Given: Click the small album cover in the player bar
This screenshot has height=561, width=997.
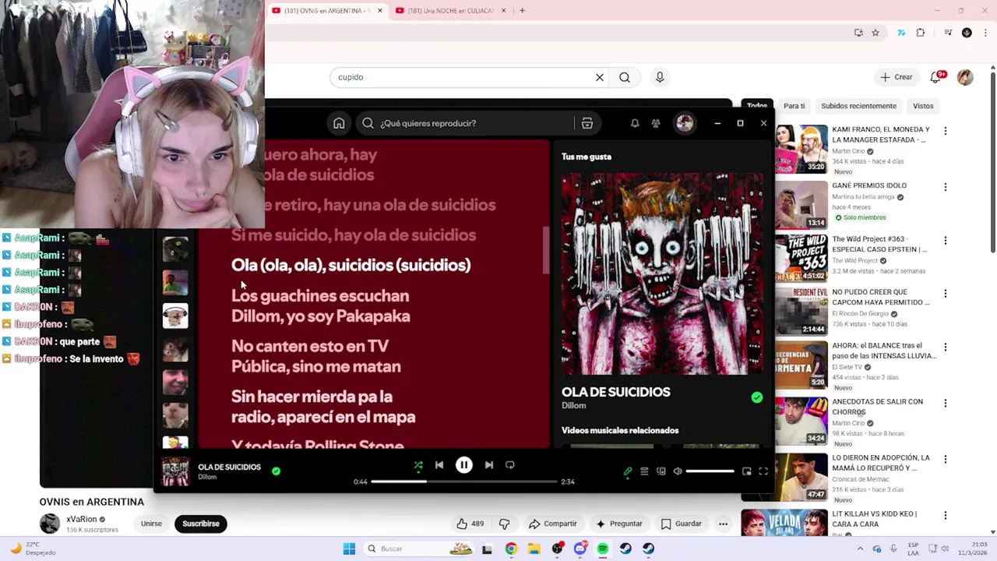Looking at the screenshot, I should pos(174,472).
